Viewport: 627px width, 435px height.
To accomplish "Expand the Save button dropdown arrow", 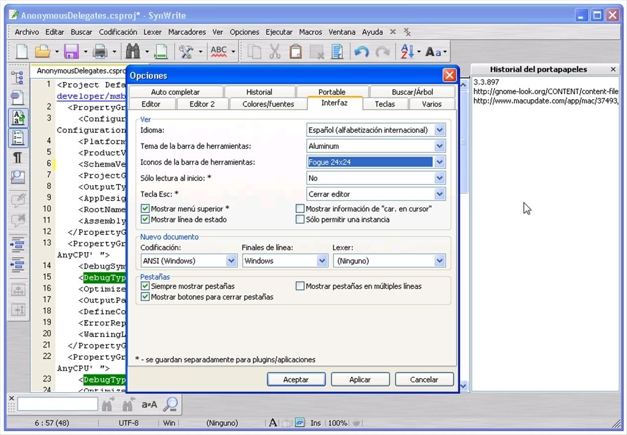I will pos(85,51).
